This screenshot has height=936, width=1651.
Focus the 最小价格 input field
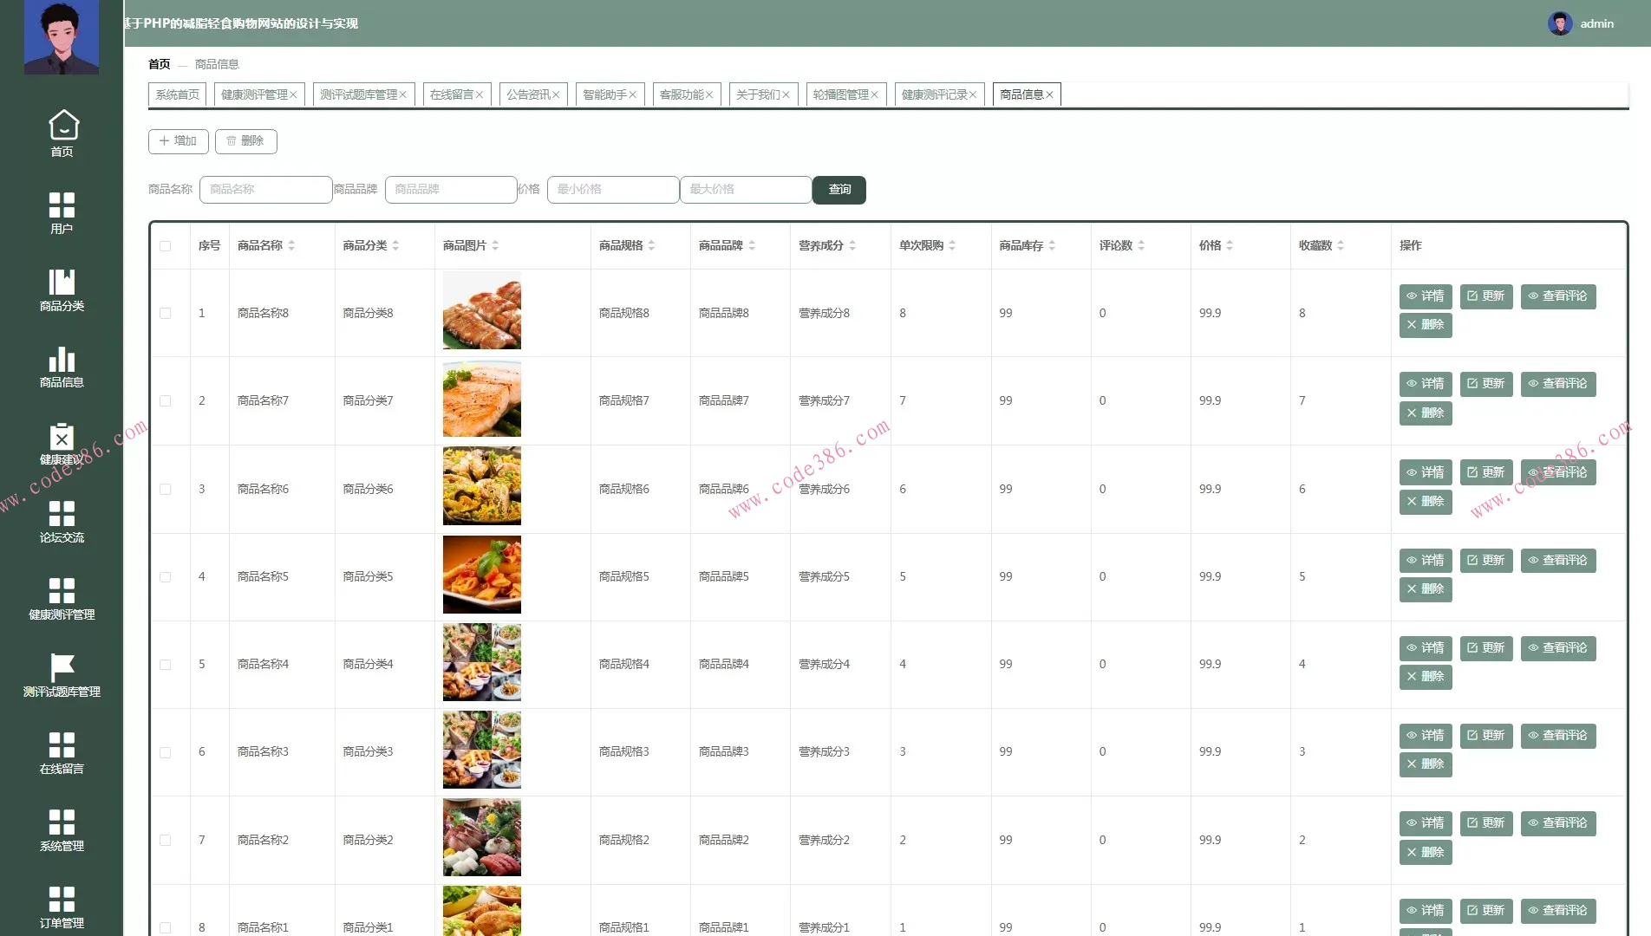613,190
